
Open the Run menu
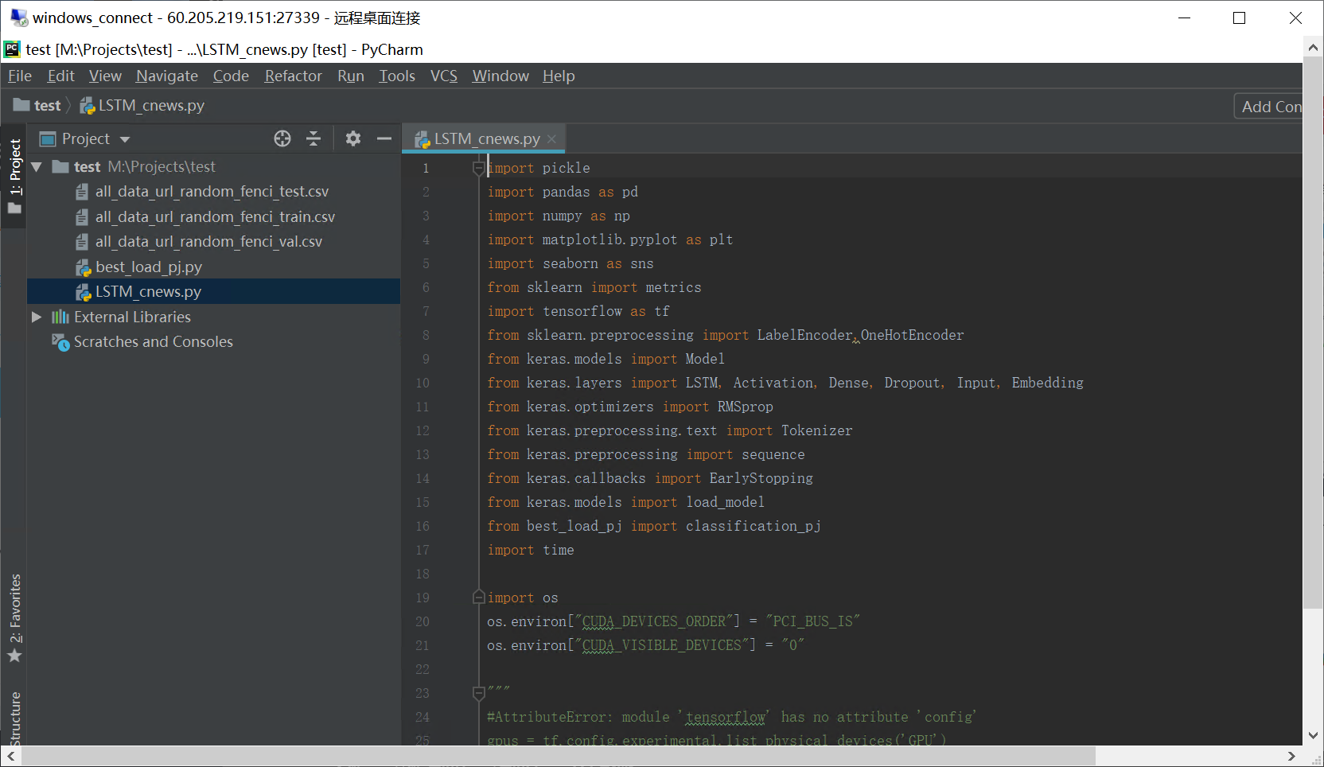pyautogui.click(x=351, y=76)
